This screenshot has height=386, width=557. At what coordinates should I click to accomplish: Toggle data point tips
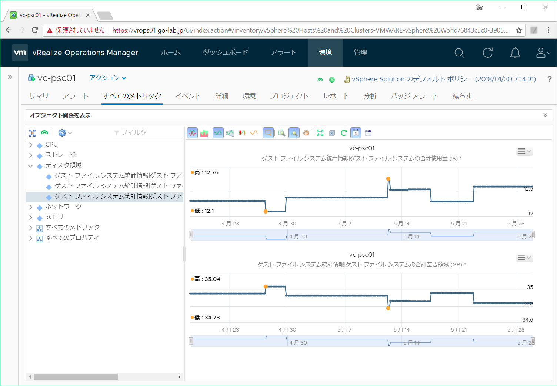click(268, 133)
